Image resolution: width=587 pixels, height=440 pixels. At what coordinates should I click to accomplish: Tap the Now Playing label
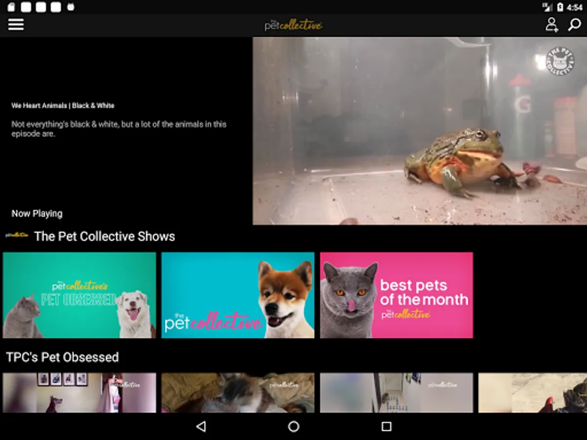point(37,214)
